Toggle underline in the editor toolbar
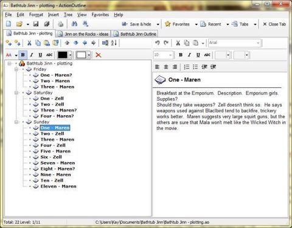292x228 pixels. (198, 55)
